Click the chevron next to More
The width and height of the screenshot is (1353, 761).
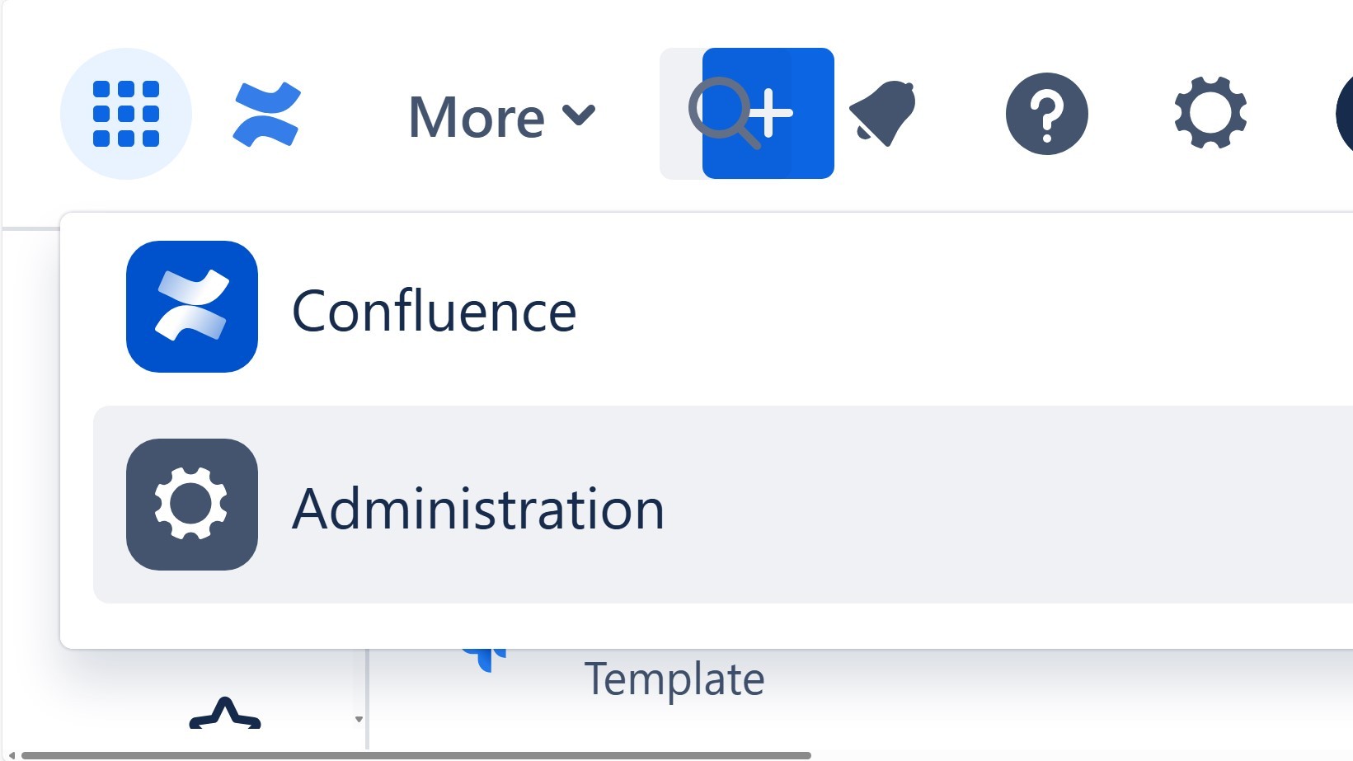pos(580,117)
